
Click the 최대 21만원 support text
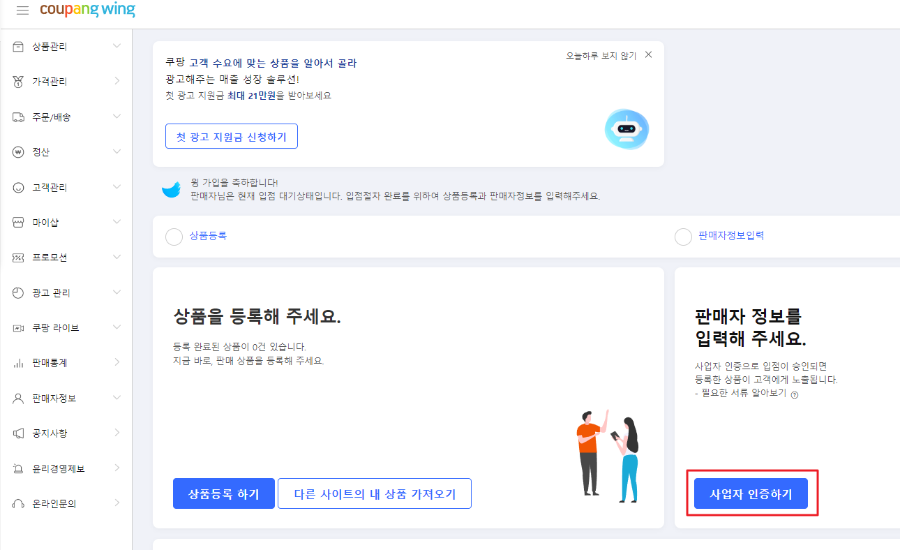[251, 95]
